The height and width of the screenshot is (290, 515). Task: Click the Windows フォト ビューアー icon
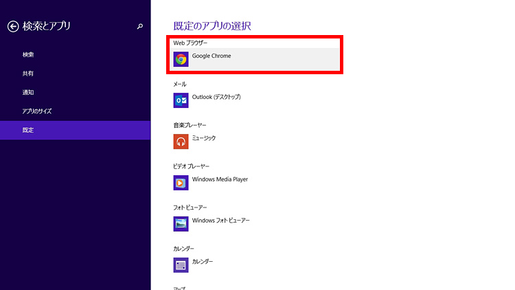pos(181,224)
